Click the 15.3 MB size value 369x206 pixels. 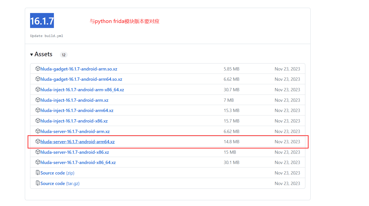232,110
